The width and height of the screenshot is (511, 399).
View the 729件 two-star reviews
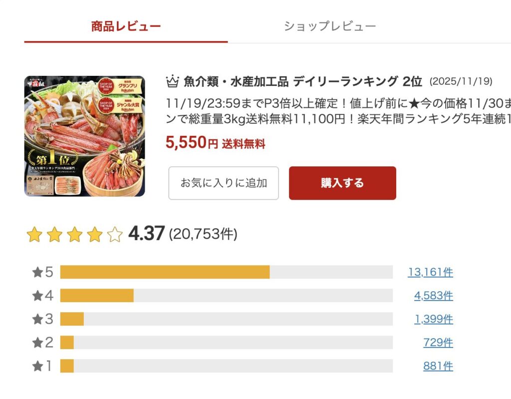438,343
